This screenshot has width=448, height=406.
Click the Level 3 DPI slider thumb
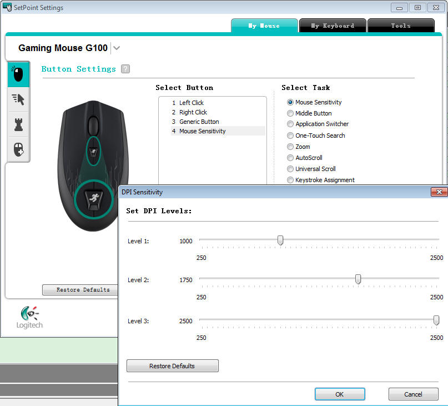point(436,320)
